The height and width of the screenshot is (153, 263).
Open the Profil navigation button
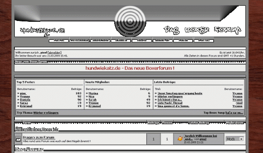tap(58, 40)
